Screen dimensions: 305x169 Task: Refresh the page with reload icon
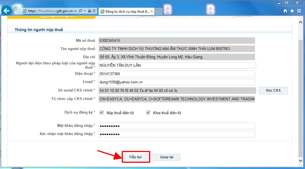click(94, 11)
